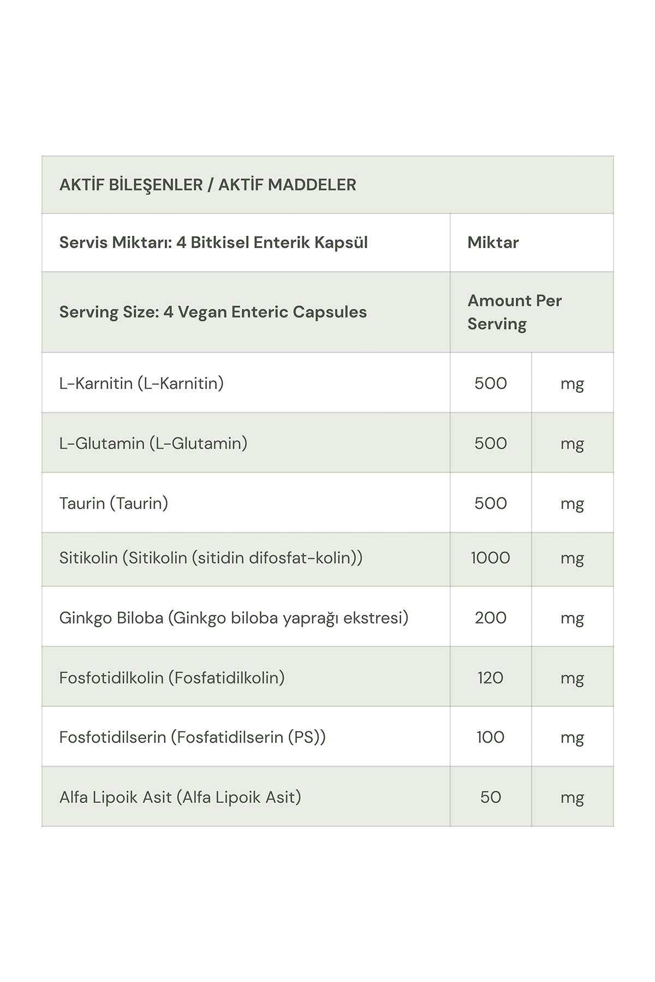Image resolution: width=655 pixels, height=982 pixels.
Task: Select the L-Karnitin ingredient row
Action: click(141, 383)
